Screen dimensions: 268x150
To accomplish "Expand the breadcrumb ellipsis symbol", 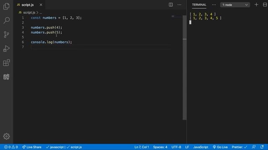I will 41,12.
